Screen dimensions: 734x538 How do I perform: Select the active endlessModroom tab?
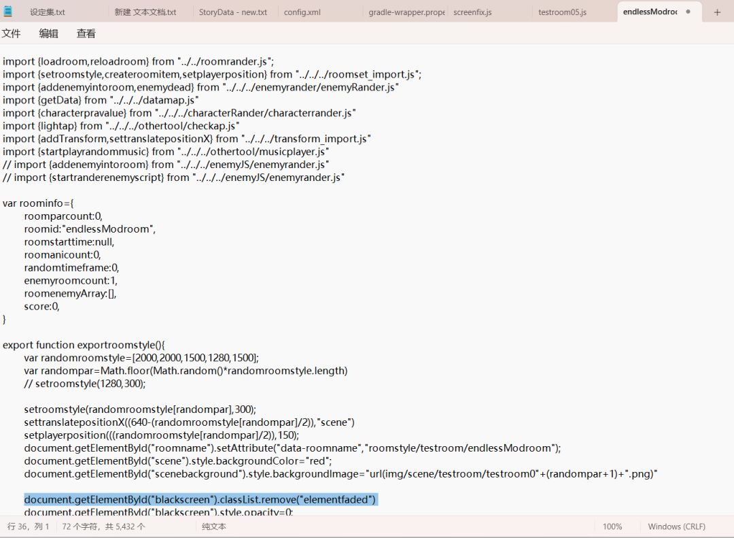[650, 12]
